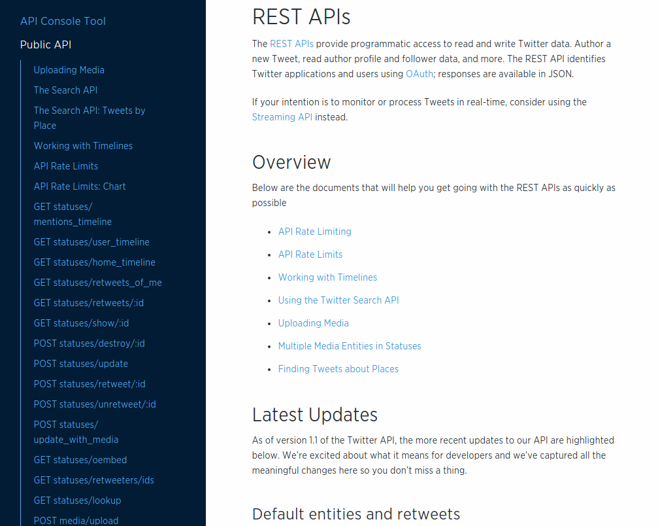Select POST statuses/update_with_media sidebar entry

coord(76,432)
